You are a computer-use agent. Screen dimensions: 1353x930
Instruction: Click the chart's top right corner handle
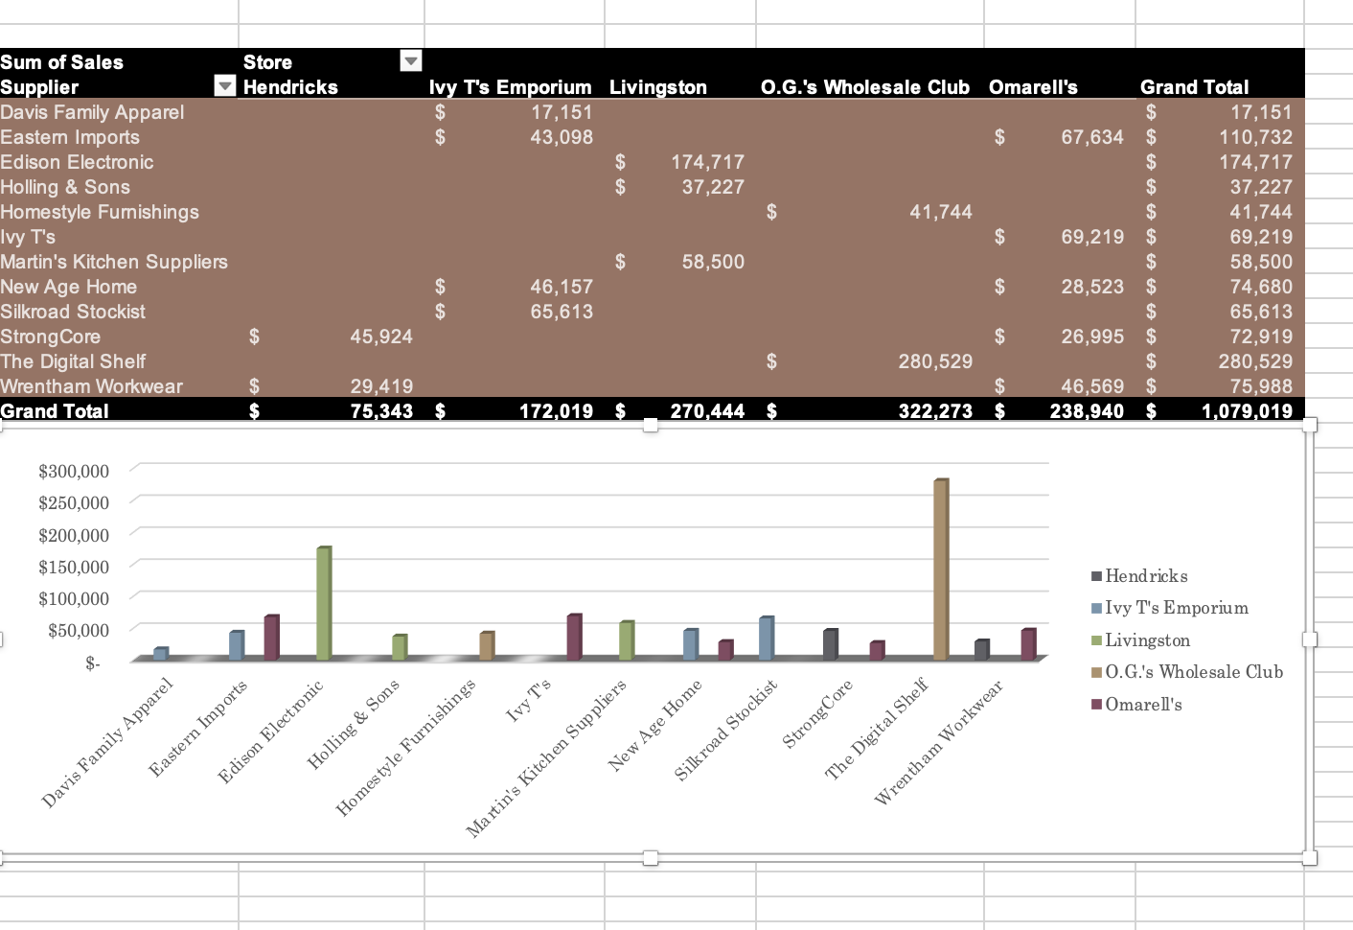(1310, 425)
